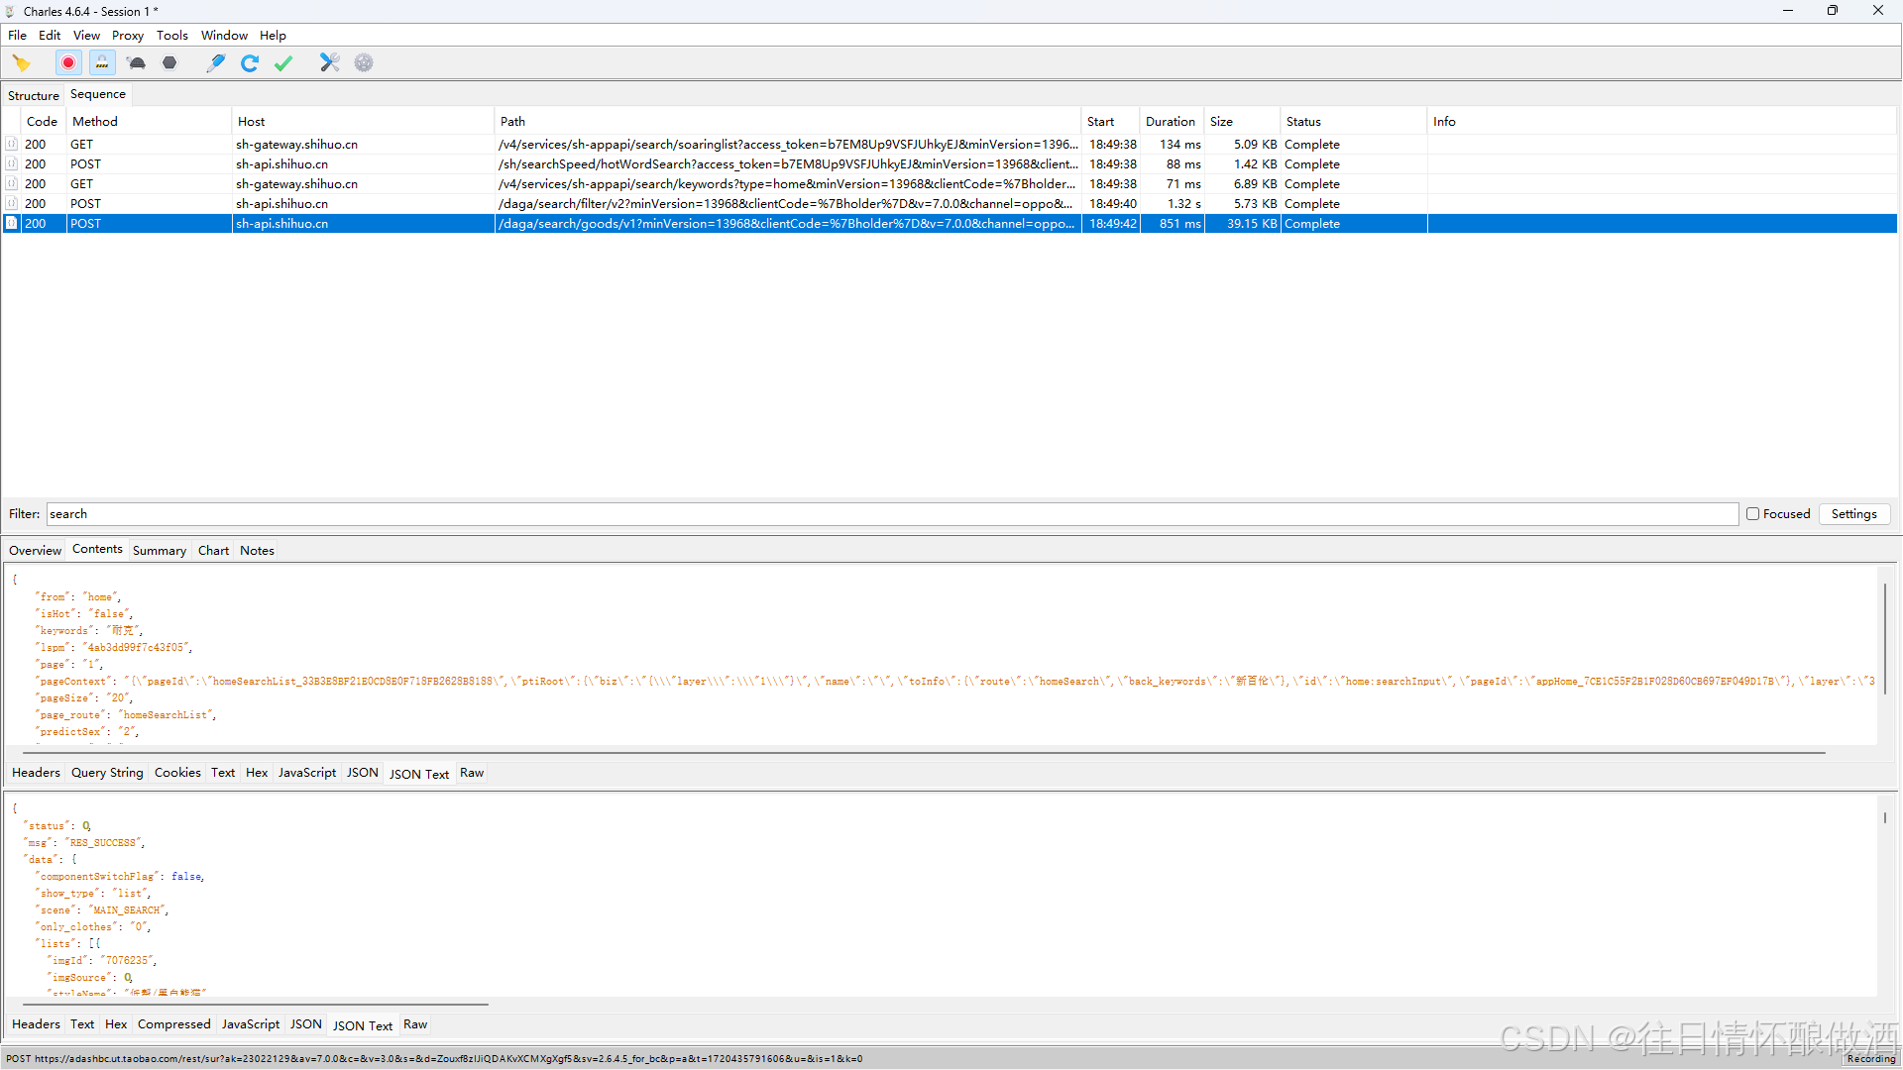Stop recording with the red record button
Image resolution: width=1903 pixels, height=1070 pixels.
(68, 63)
